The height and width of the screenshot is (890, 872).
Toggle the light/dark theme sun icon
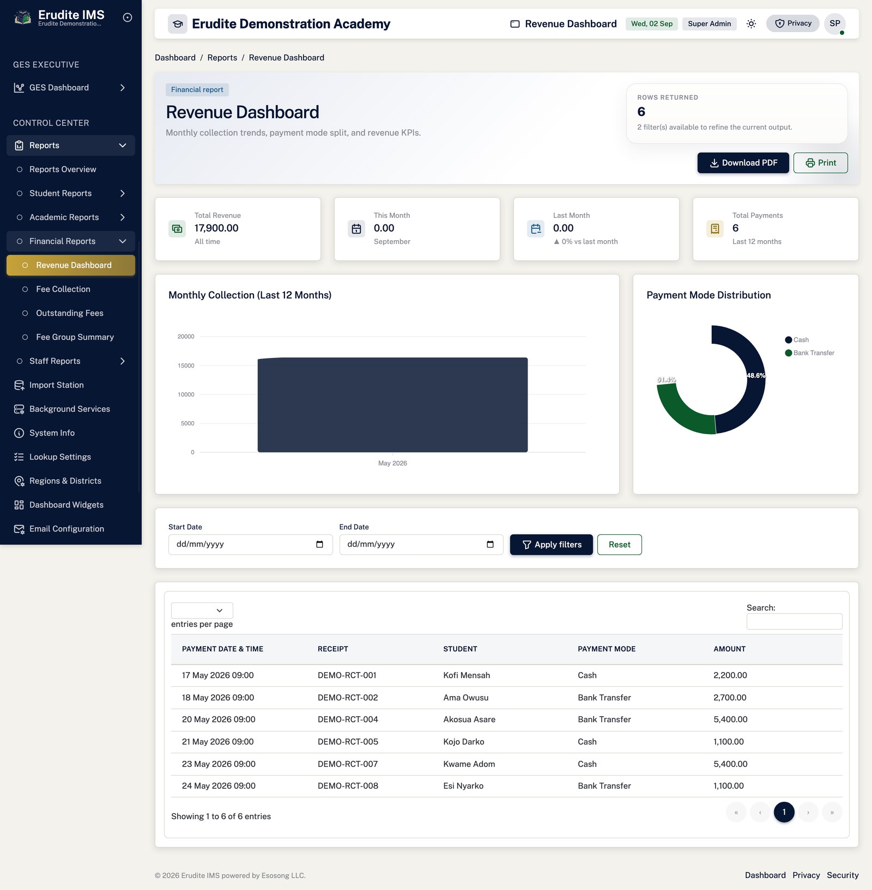[751, 23]
